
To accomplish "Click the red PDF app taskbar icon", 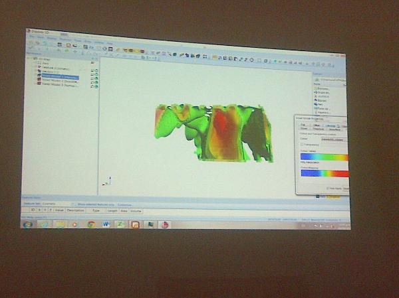I will tap(164, 224).
